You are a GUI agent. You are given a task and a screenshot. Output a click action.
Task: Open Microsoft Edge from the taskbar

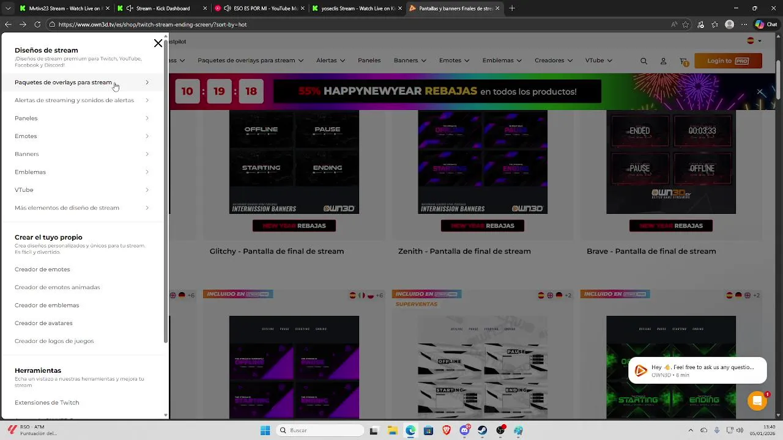(x=410, y=430)
